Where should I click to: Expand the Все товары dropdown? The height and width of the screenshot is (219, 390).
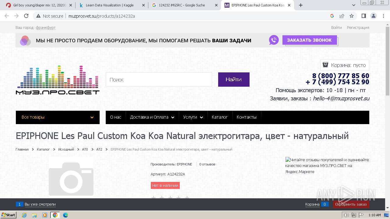(x=58, y=117)
